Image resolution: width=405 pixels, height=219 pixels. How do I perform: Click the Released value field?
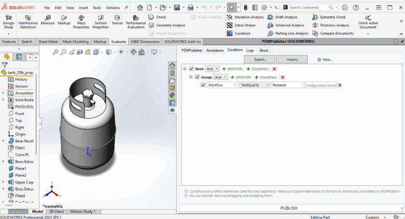pos(287,85)
